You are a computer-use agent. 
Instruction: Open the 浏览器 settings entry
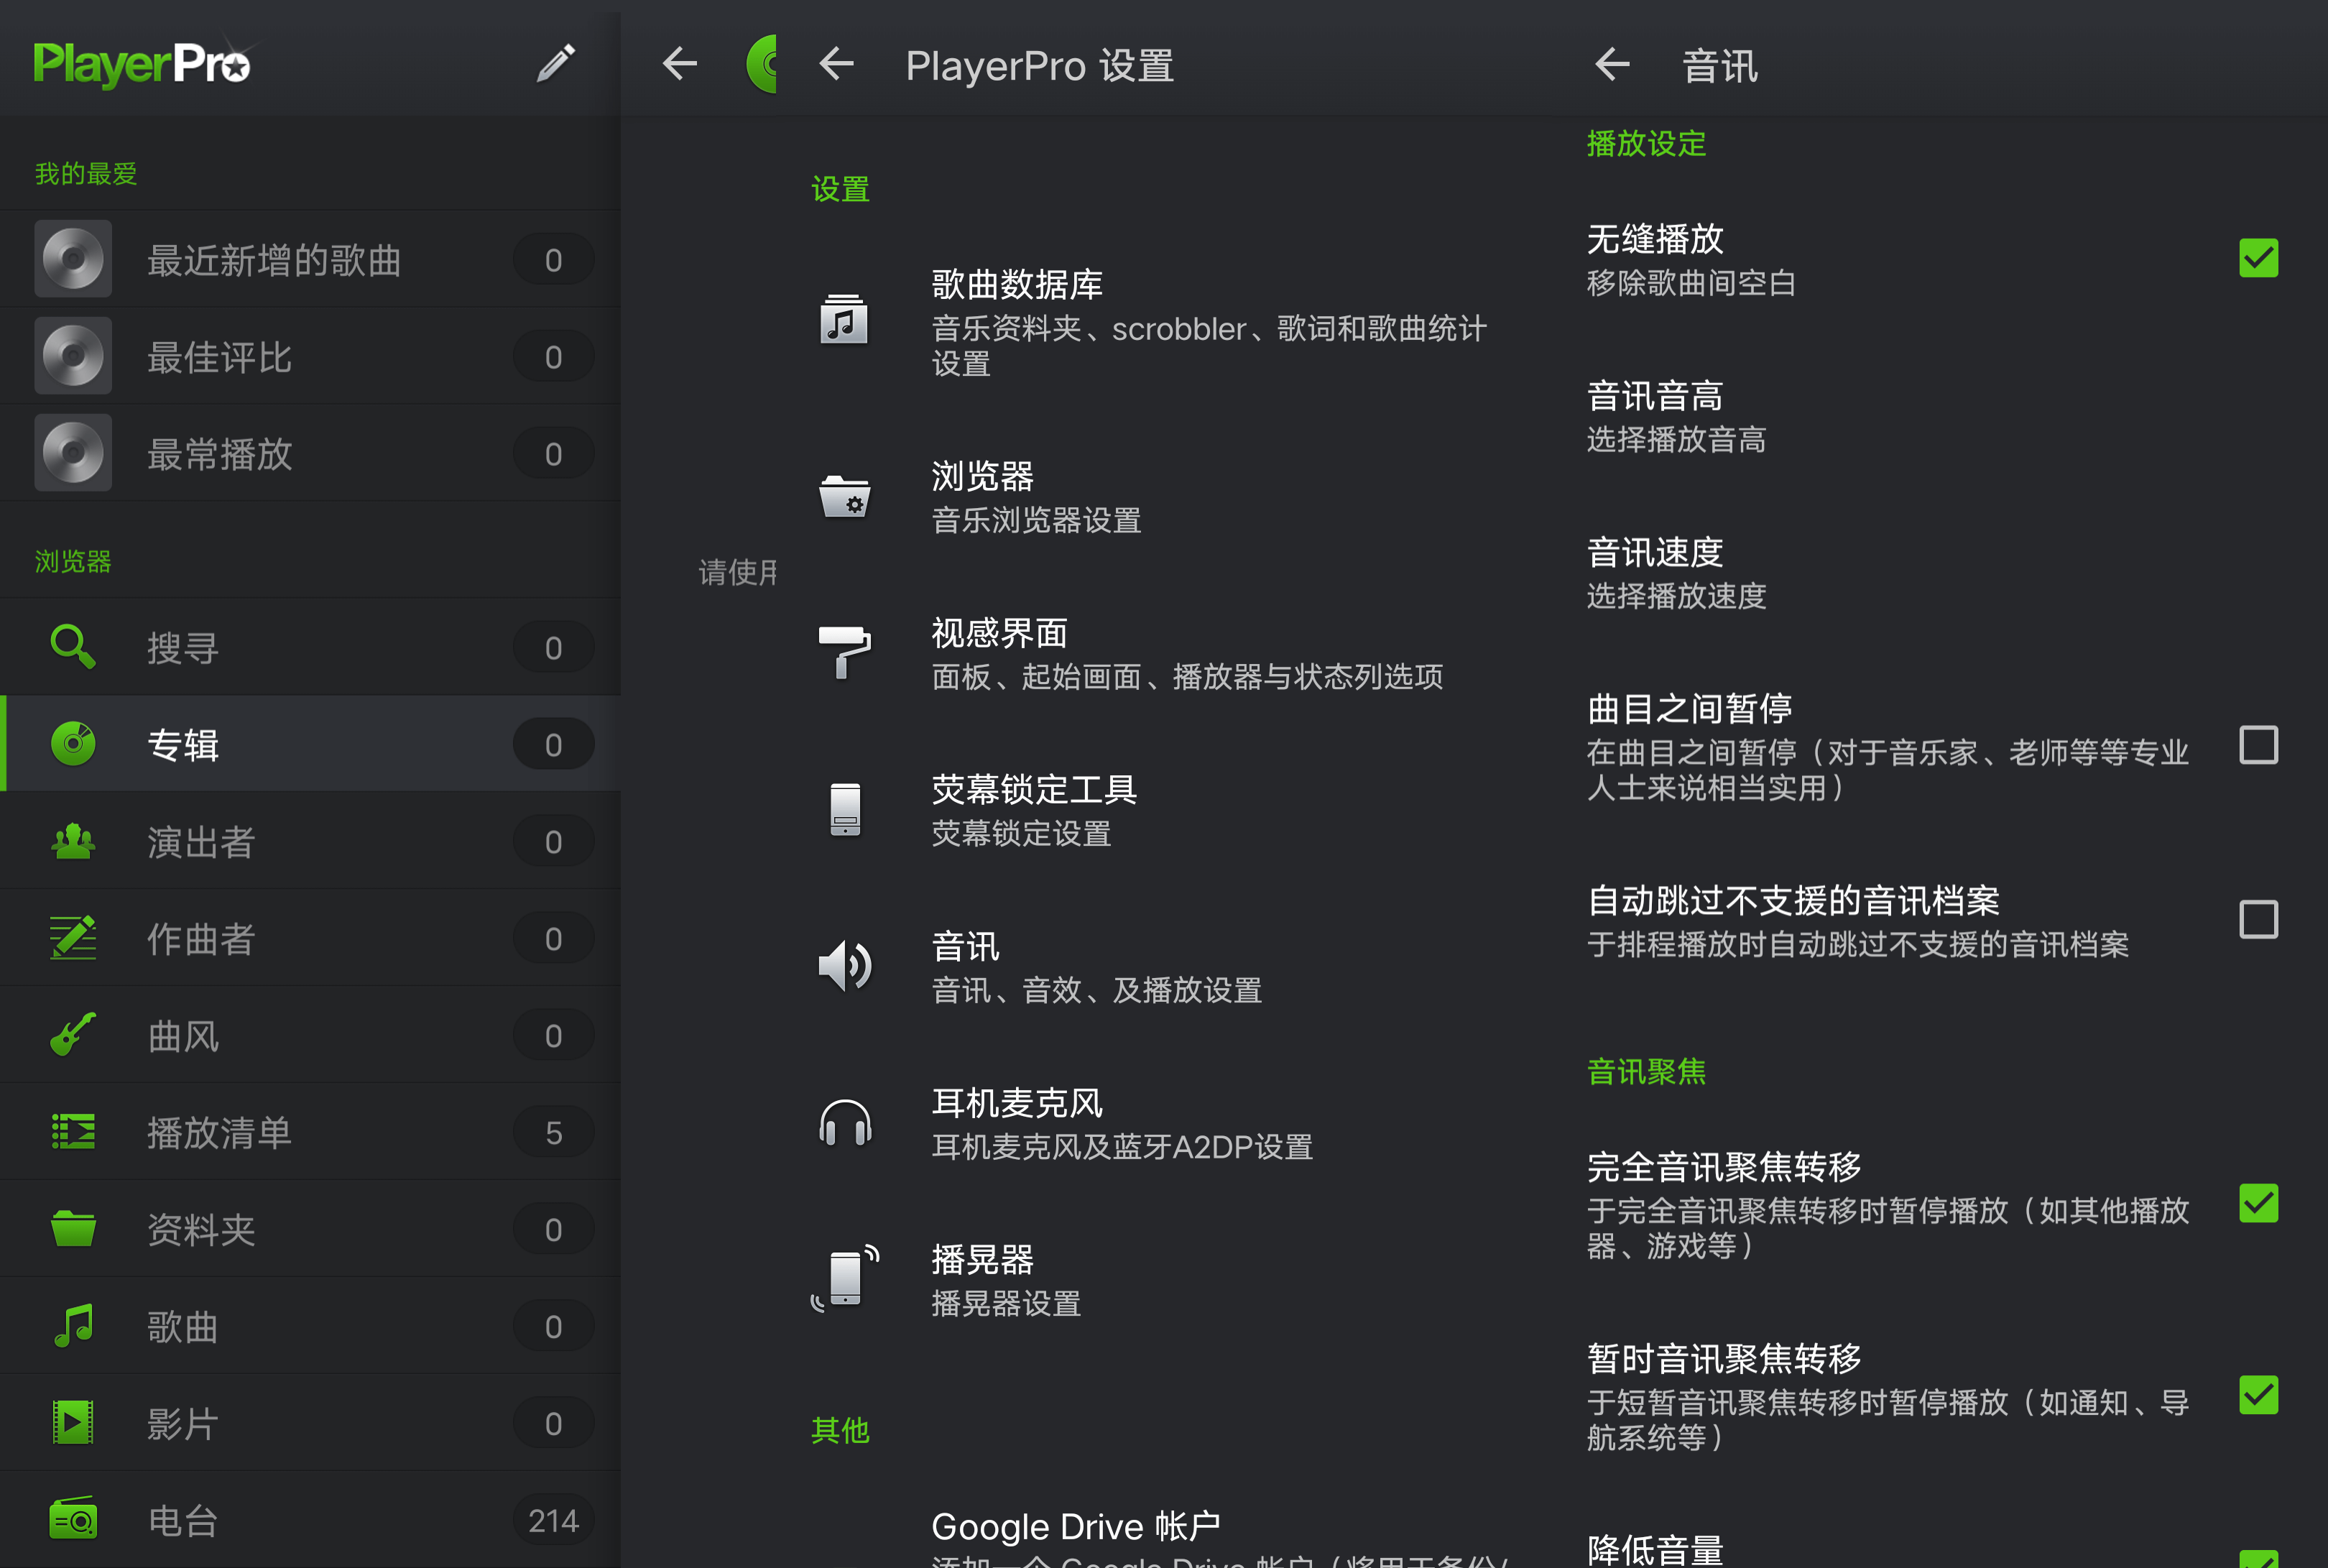(1163, 497)
